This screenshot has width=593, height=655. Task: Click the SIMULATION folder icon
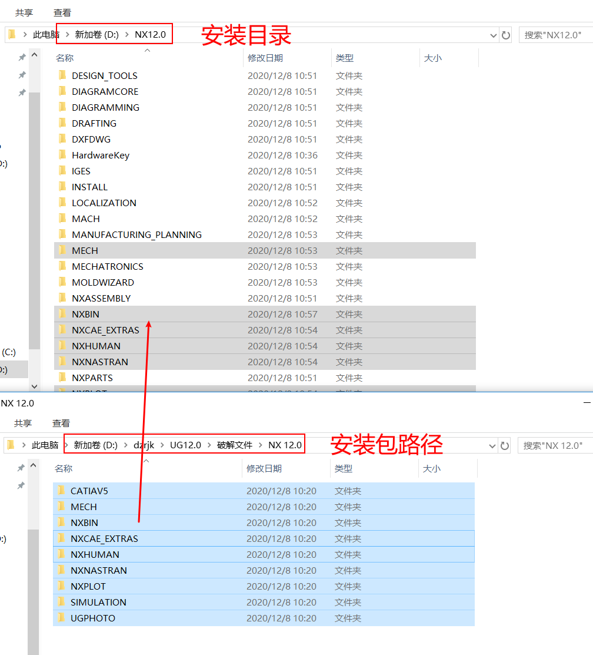[x=61, y=602]
